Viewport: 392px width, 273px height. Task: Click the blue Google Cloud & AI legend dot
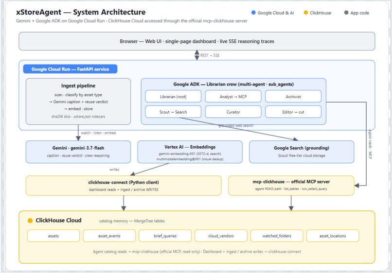[253, 13]
